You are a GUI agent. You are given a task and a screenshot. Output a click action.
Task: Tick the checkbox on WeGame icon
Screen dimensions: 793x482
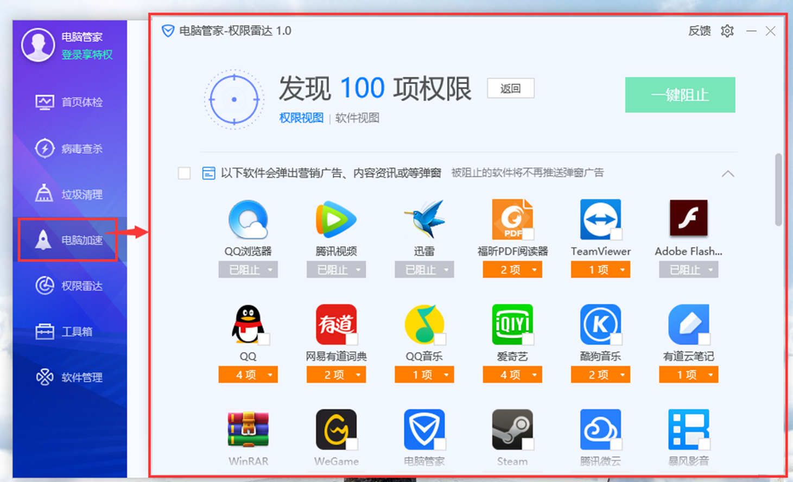(352, 444)
